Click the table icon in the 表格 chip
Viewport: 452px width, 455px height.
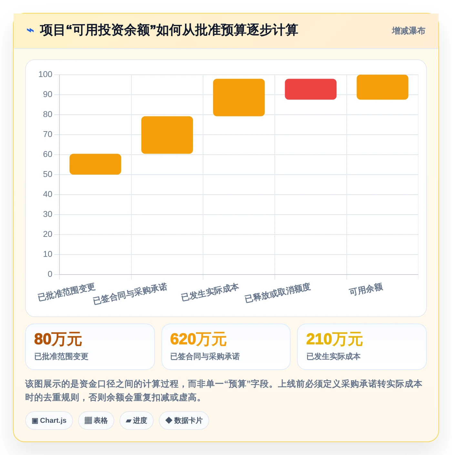coord(88,421)
